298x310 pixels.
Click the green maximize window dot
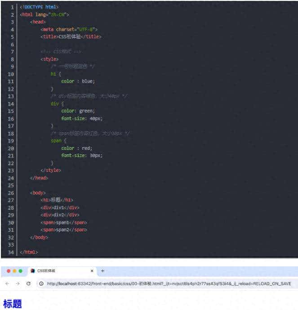[20, 271]
